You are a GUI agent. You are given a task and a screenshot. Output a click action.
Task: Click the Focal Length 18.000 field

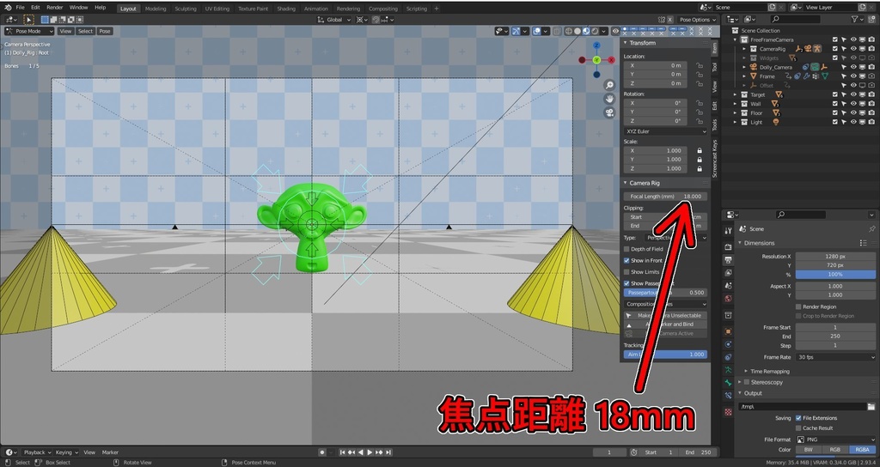click(x=665, y=197)
